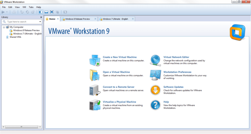The height and width of the screenshot is (134, 251).
Task: Click the Open a Virtual Machine folder icon
Action: [94, 75]
